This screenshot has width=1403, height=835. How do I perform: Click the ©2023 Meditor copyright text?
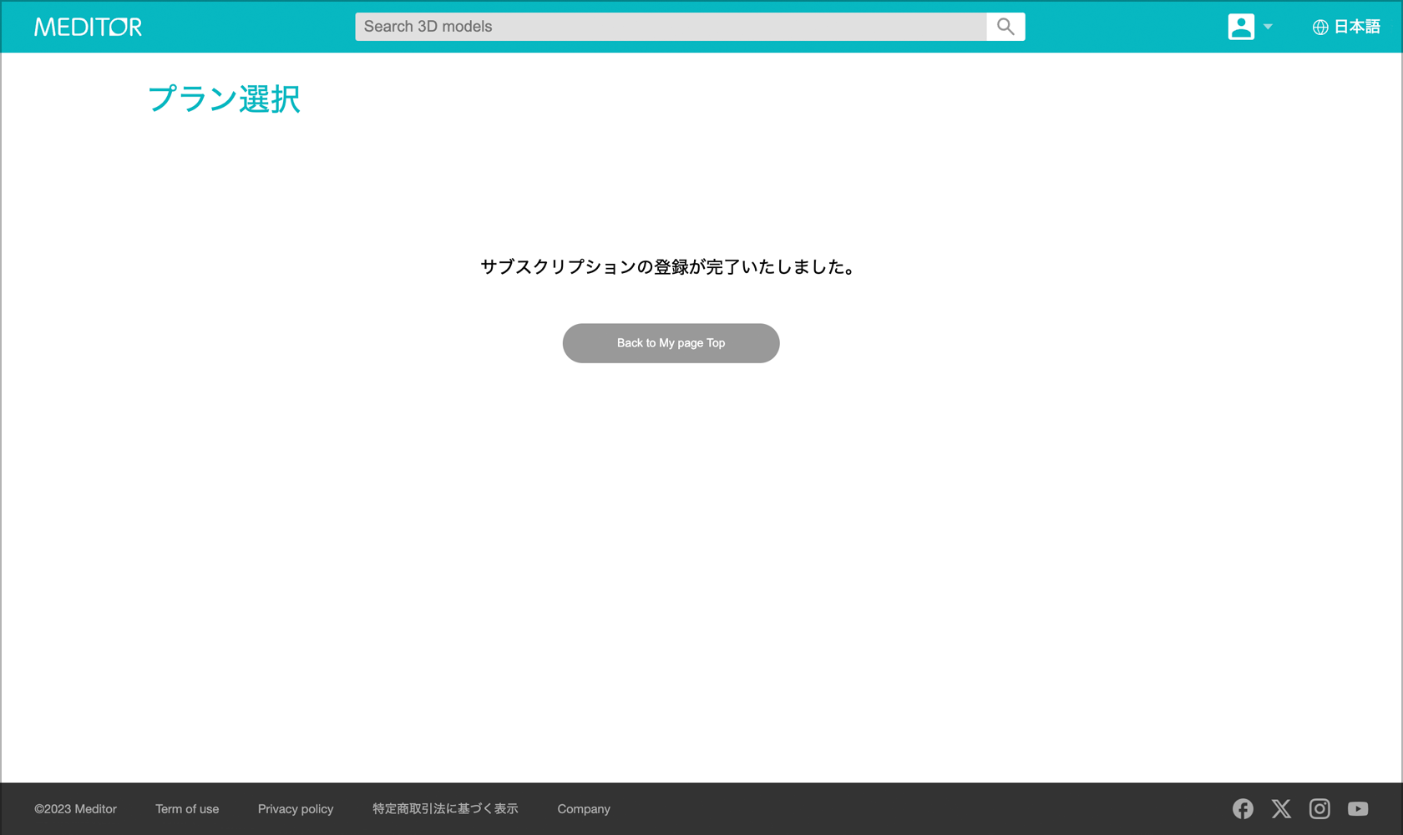click(75, 809)
